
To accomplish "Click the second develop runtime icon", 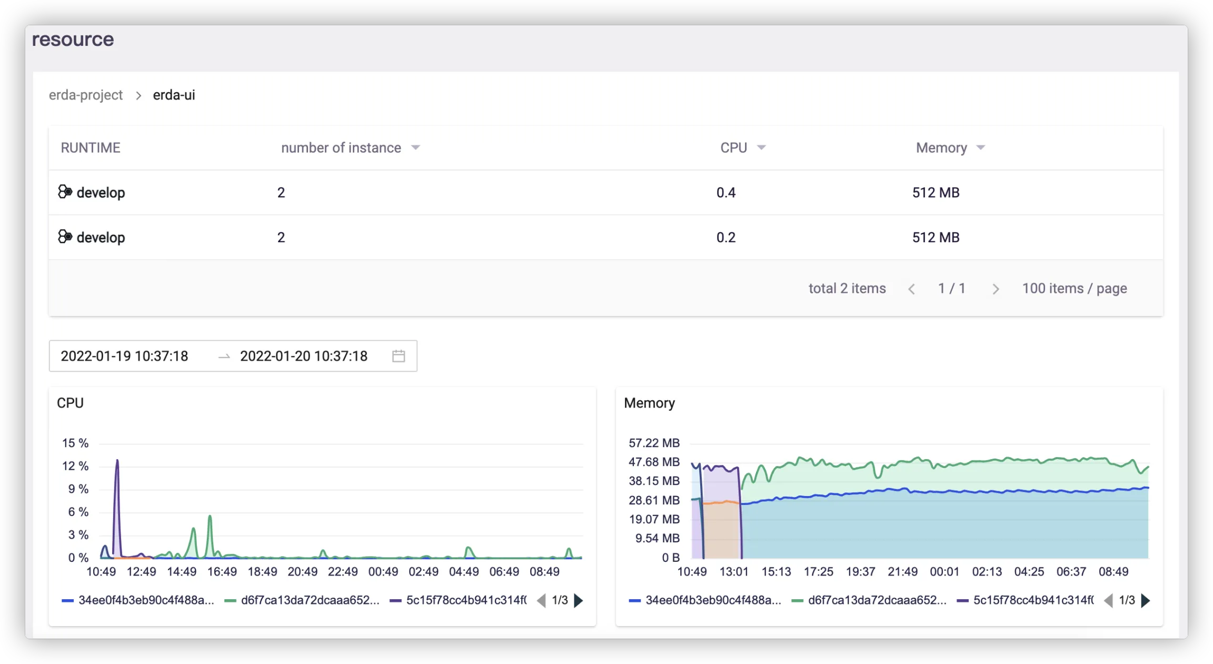I will (65, 236).
